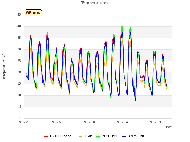190x142 pixels.
Task: Click the 25 y-axis tick label
Action: pyautogui.click(x=19, y=61)
